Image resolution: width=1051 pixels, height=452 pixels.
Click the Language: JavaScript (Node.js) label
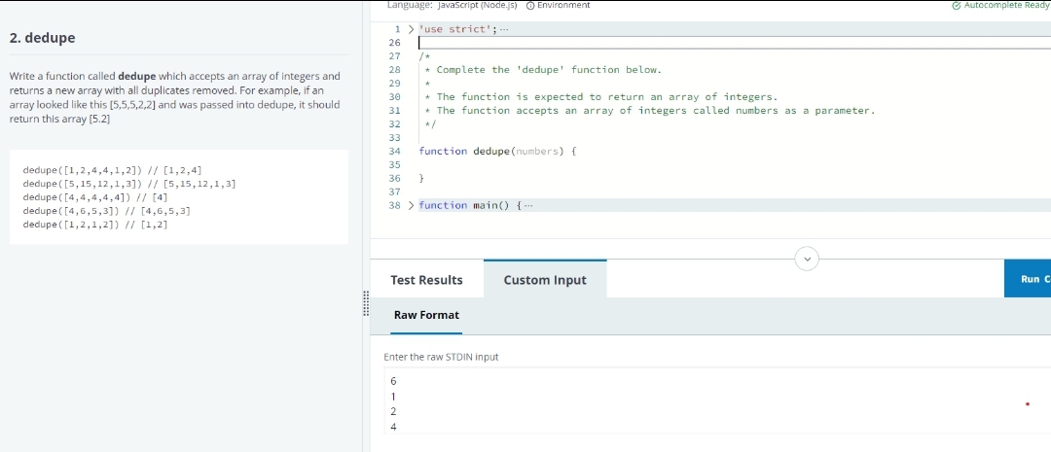[453, 6]
